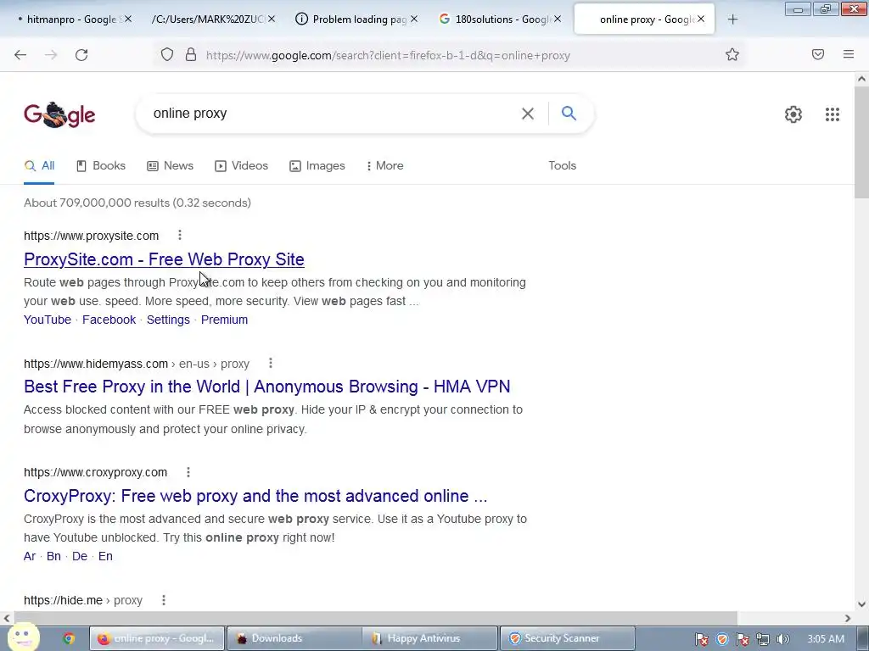Screen dimensions: 869x651
Task: Open the Bn language link
Action: click(x=53, y=556)
